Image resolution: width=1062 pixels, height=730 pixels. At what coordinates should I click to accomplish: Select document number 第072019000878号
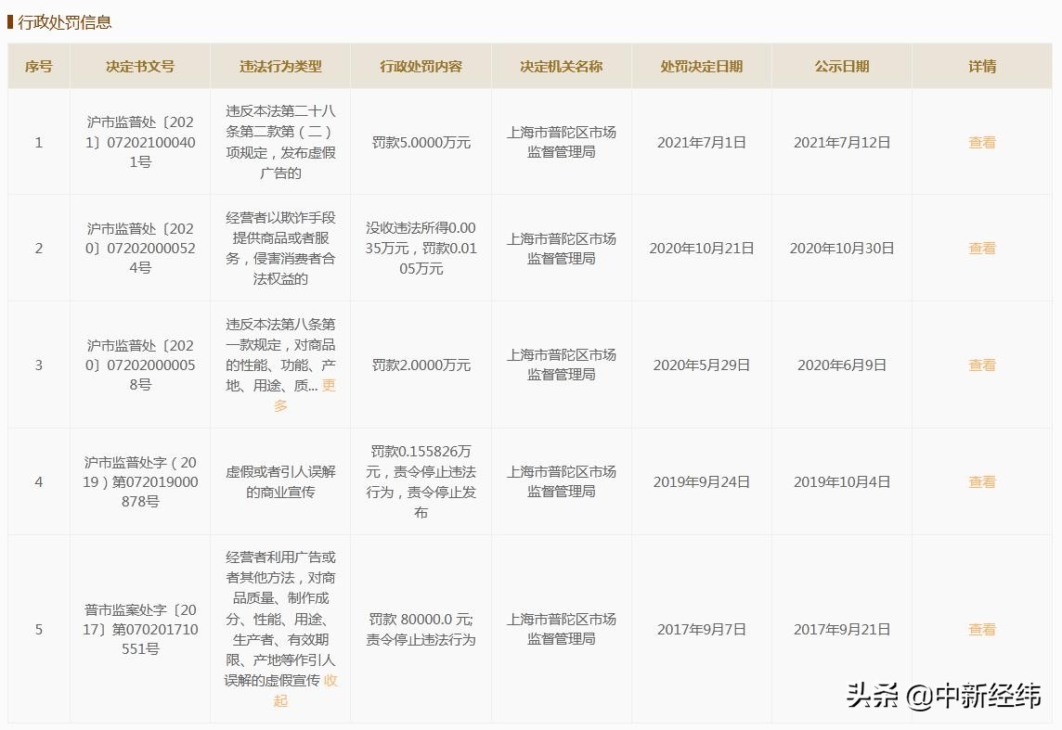140,481
